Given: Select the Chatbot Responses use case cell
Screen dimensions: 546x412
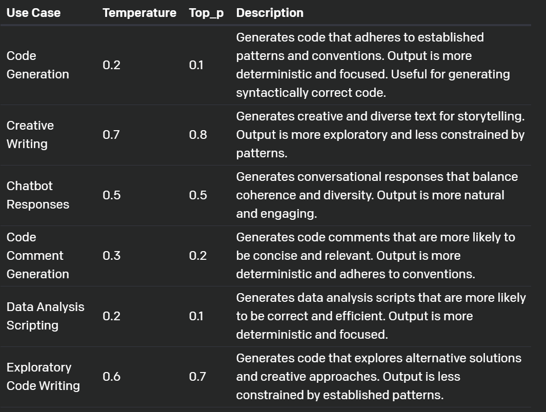Looking at the screenshot, I should pos(37,195).
